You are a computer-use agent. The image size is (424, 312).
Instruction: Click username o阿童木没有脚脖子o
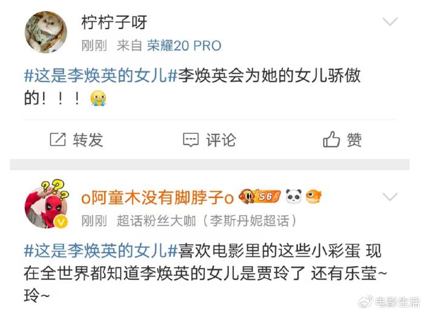tap(157, 197)
